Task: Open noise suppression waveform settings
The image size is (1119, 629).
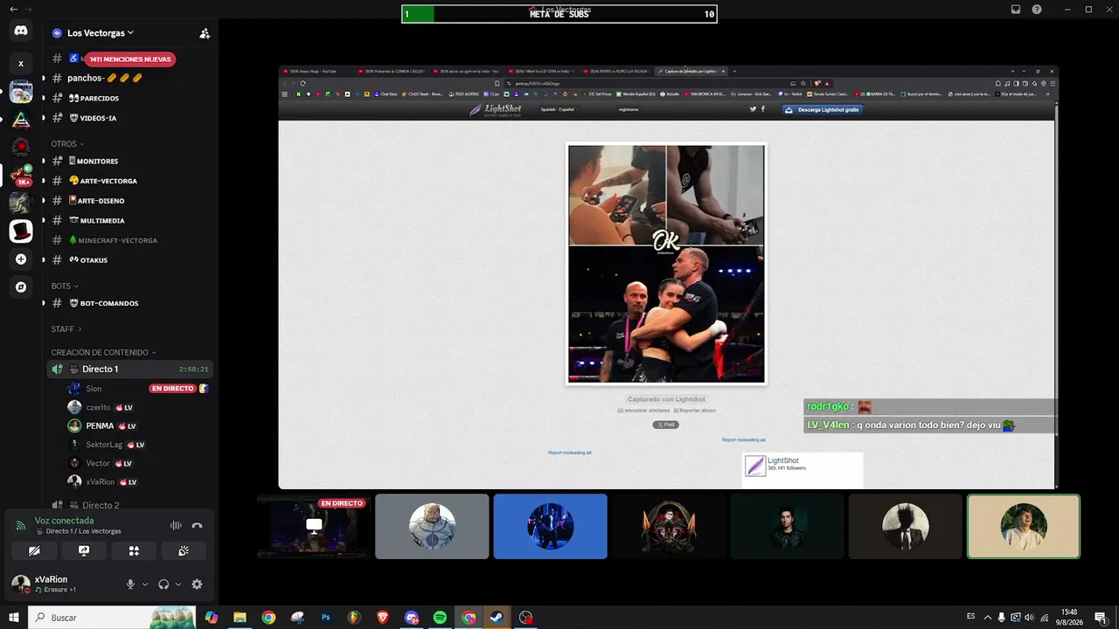Action: point(176,525)
